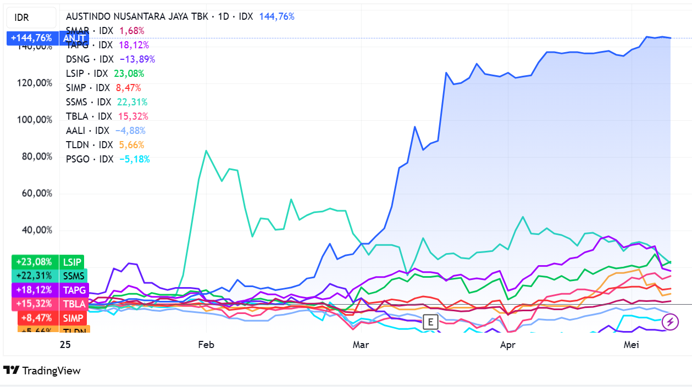The height and width of the screenshot is (387, 692).
Task: Click the Mei label on time axis
Action: 630,345
